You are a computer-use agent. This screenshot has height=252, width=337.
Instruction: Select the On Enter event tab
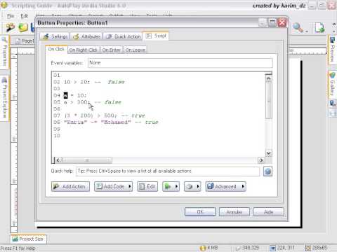coord(111,50)
